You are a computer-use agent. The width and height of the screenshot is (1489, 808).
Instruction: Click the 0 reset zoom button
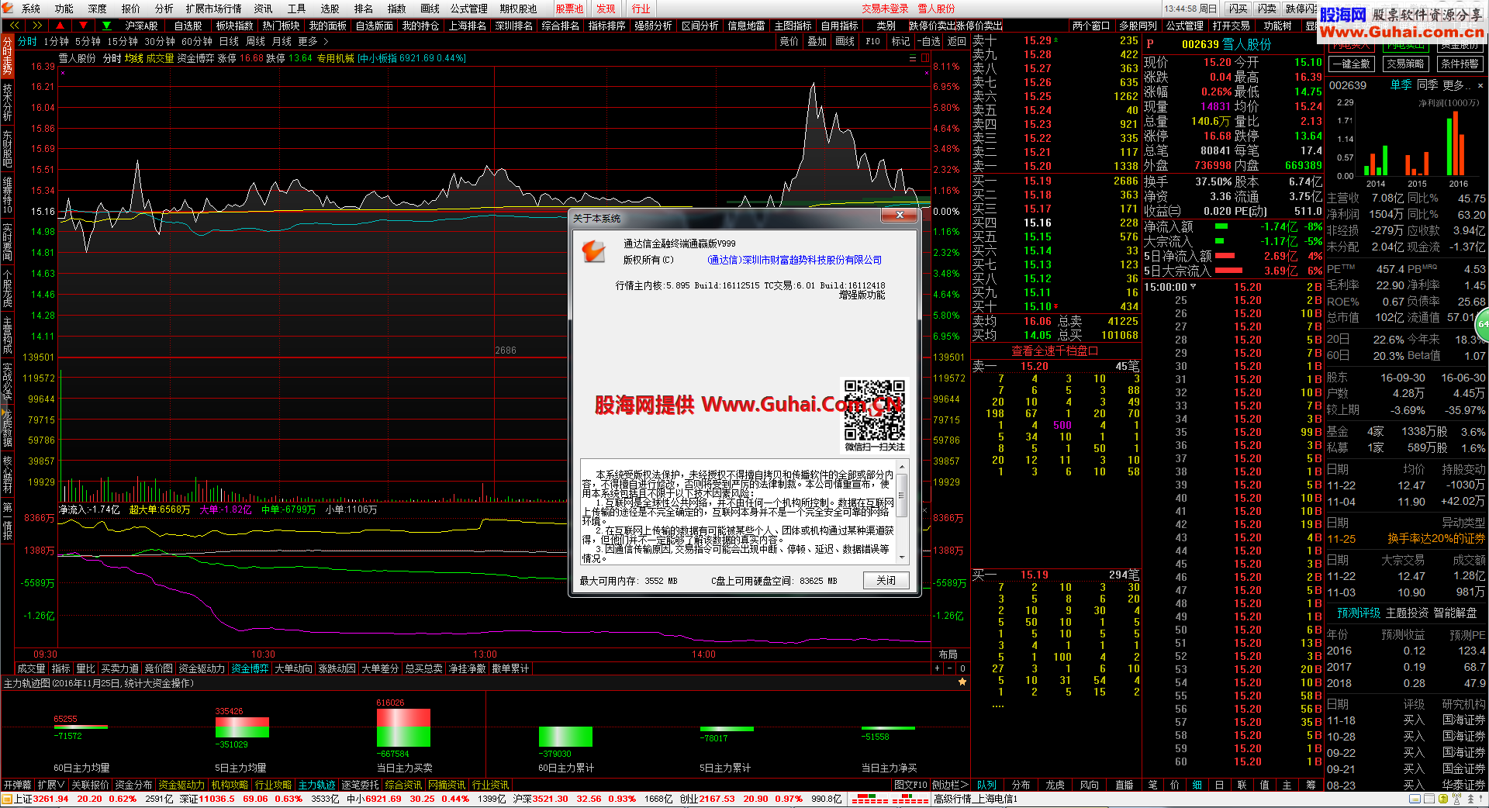962,668
